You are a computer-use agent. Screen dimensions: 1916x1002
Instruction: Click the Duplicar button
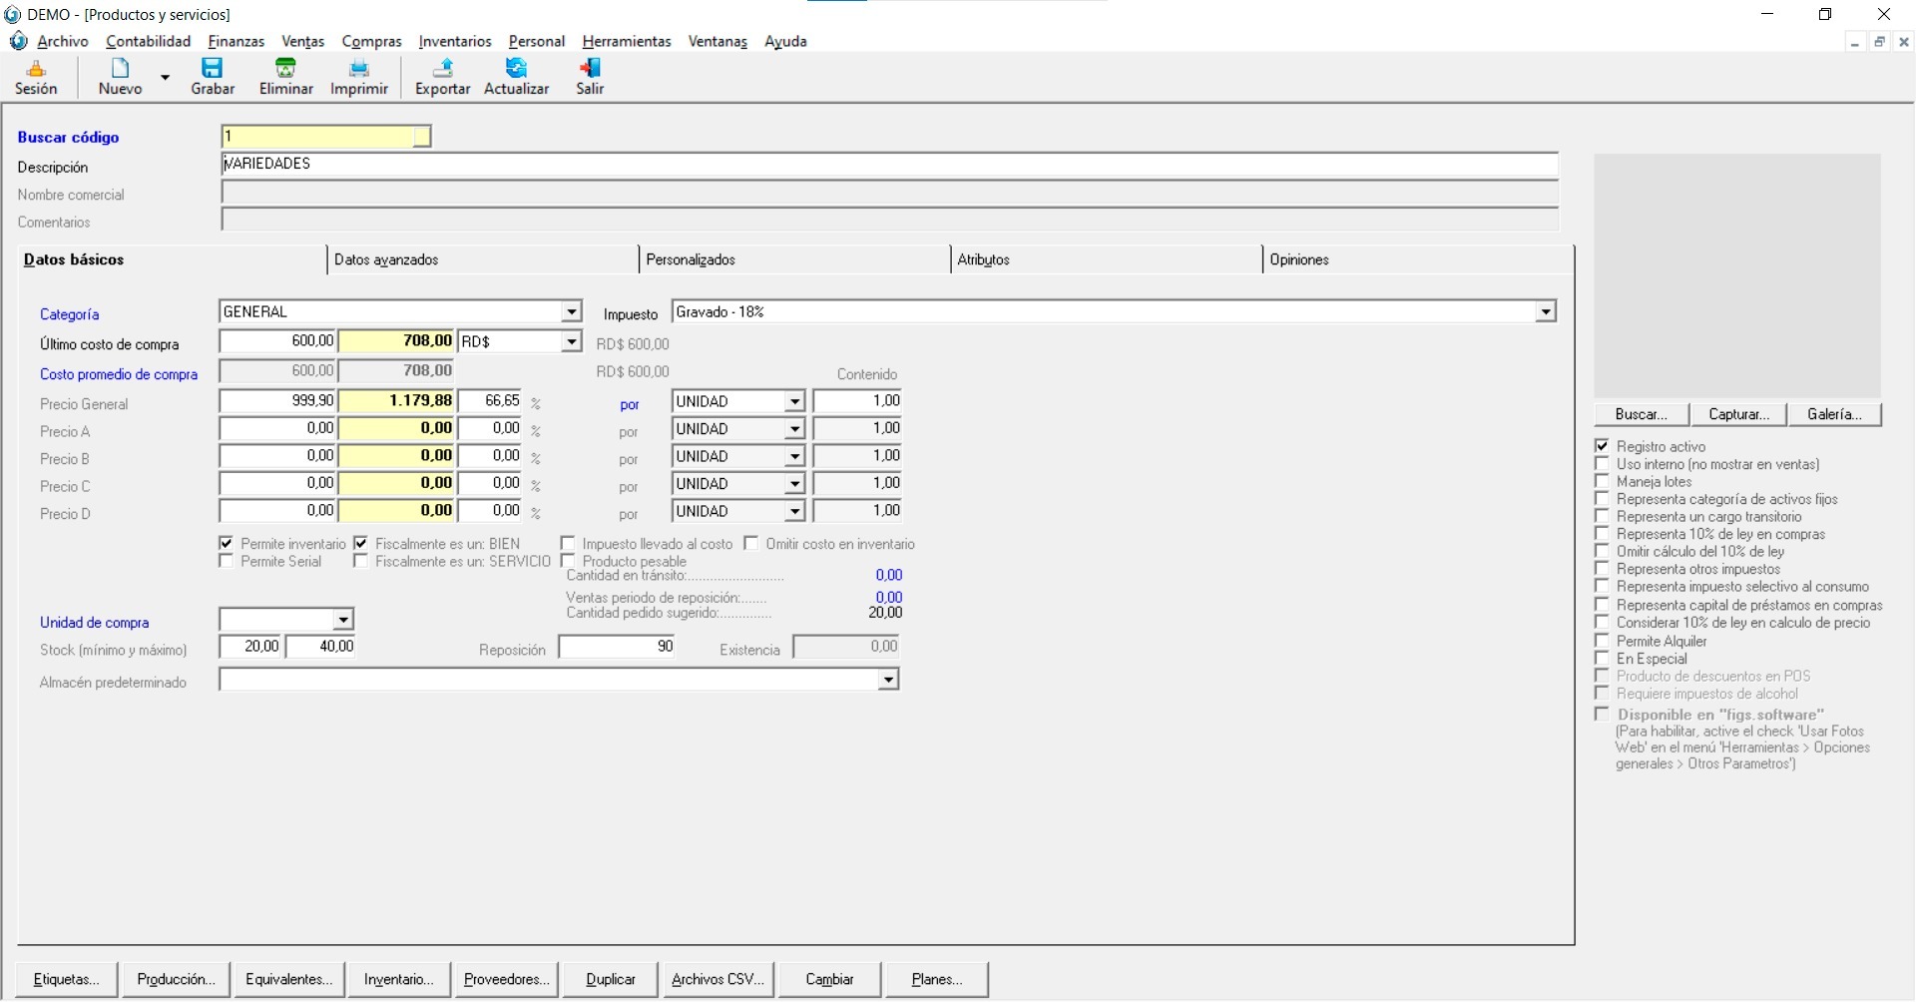tap(611, 979)
